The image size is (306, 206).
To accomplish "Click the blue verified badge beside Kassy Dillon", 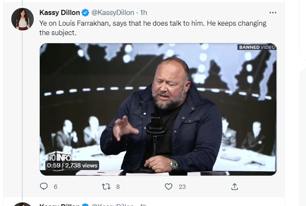I will coord(85,13).
